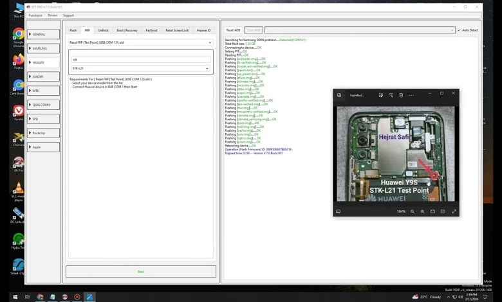Toggle the filmstrip in Photos viewer
Viewport: 502px width, 302px height.
tap(338, 211)
